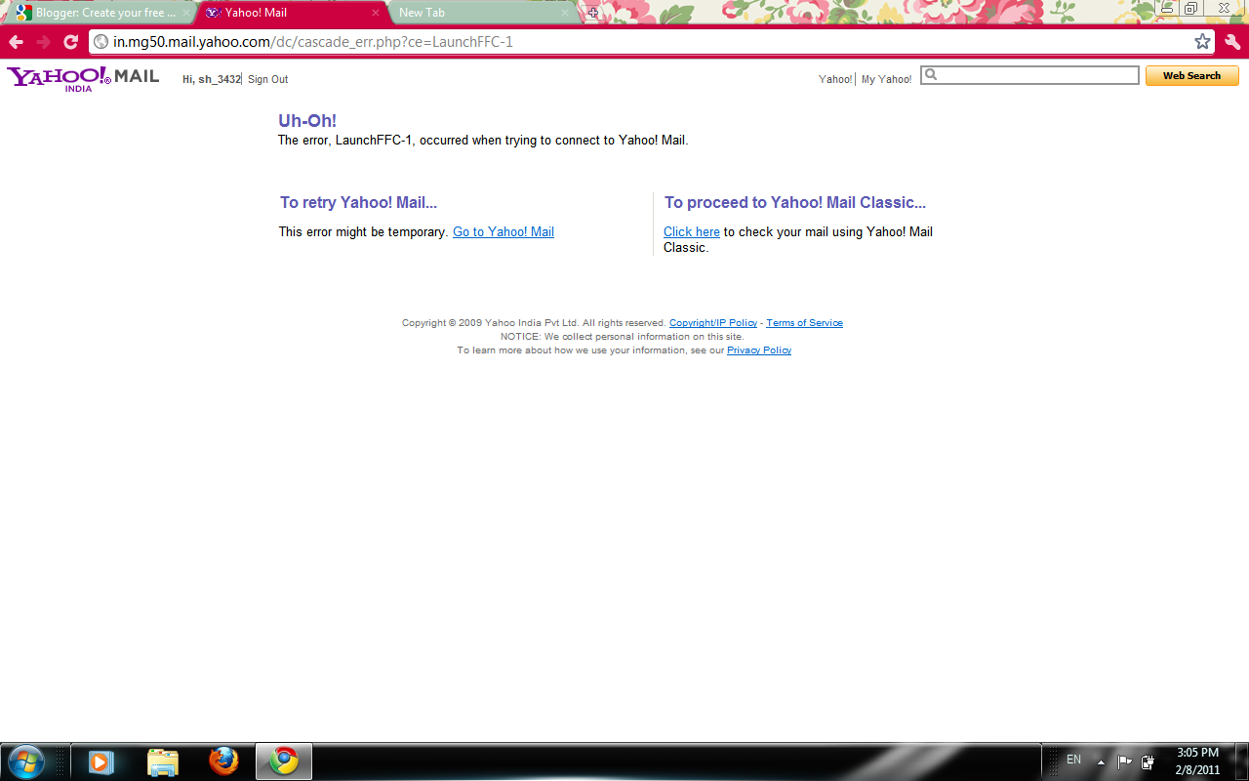The image size is (1249, 781).
Task: Open Firefox from the taskbar
Action: point(223,760)
